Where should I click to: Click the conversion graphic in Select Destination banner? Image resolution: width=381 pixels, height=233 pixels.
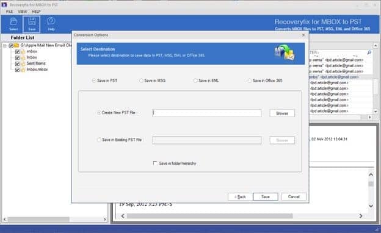pos(285,52)
